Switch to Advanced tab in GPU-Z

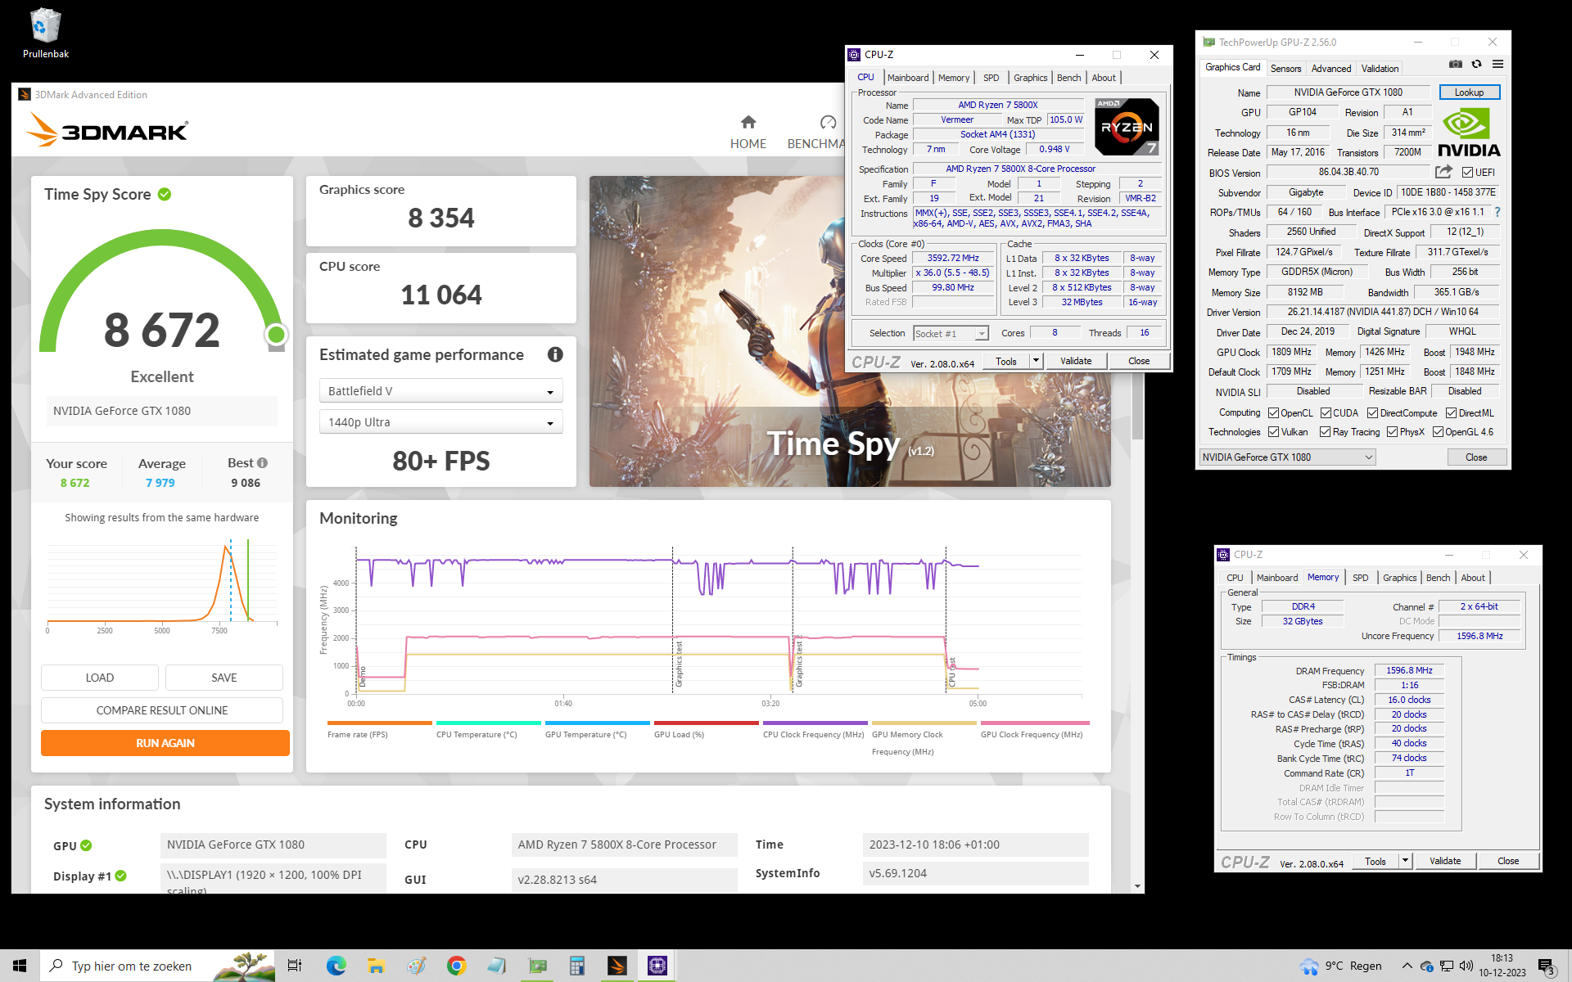click(x=1331, y=69)
